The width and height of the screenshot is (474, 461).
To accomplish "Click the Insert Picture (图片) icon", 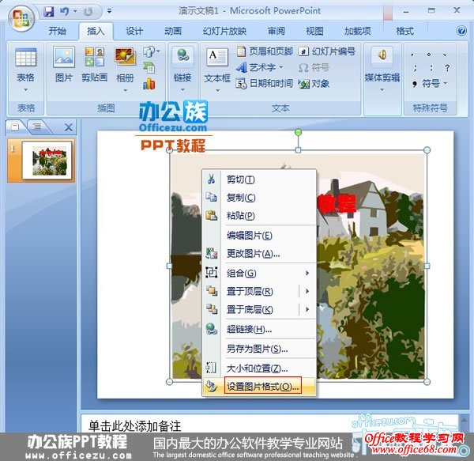I will (63, 57).
